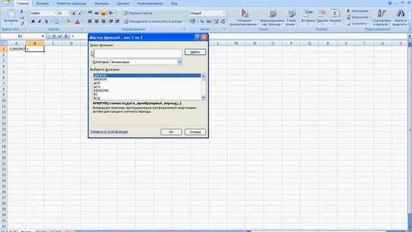Apply comma style (000) format
This screenshot has width=412, height=232.
209,21
